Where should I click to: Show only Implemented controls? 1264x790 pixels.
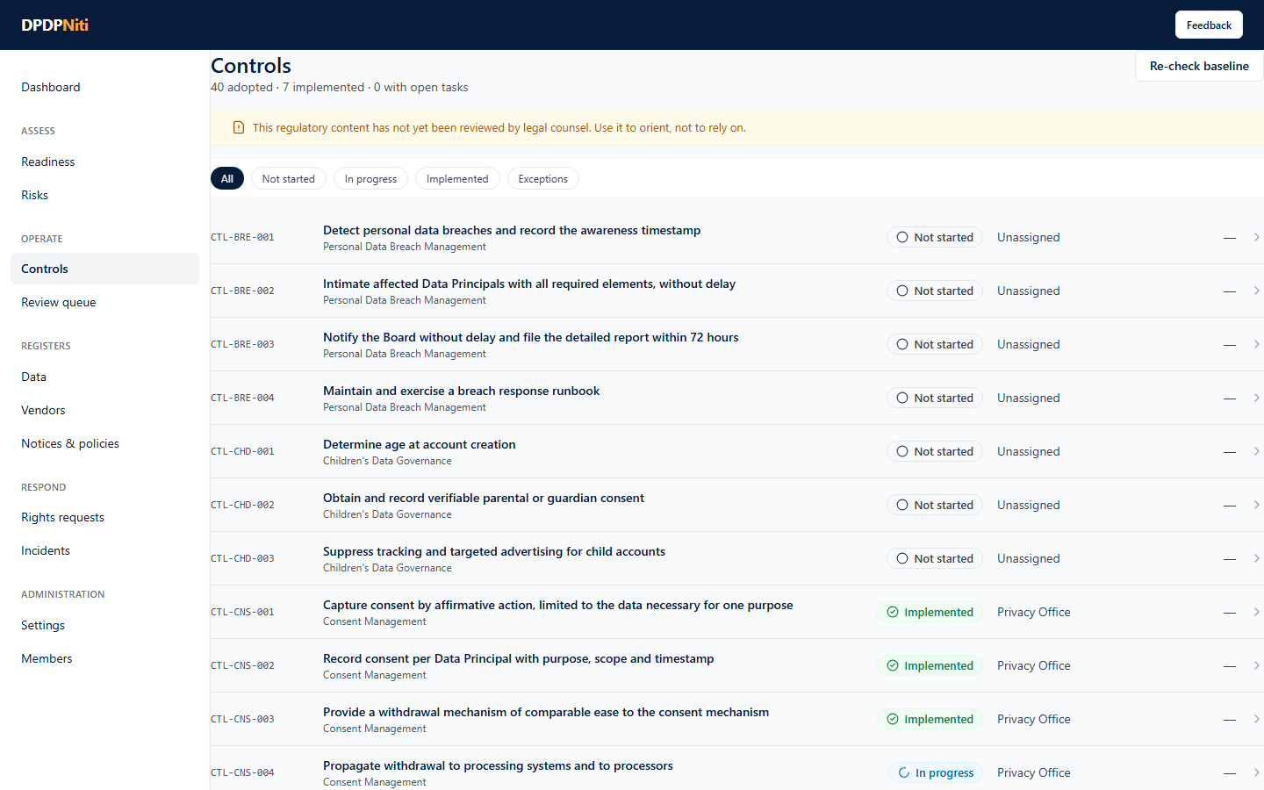click(x=457, y=178)
